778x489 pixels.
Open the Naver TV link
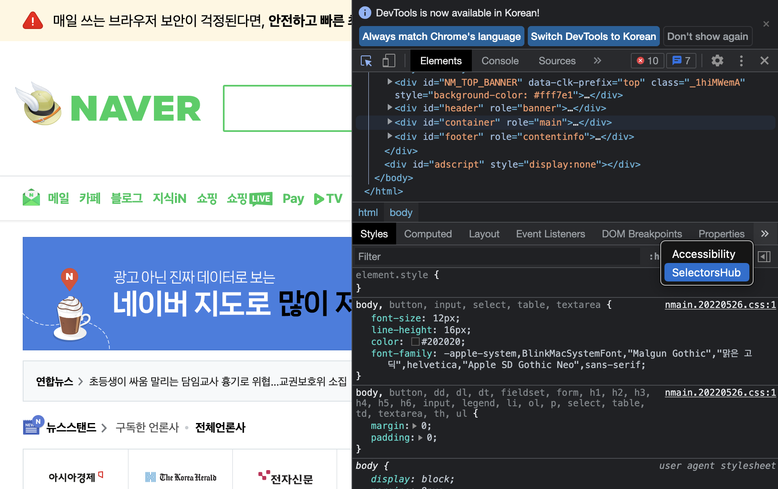click(x=328, y=199)
